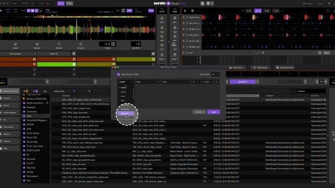Open the Plugins sidebar tab
The image size is (335, 188).
point(9,134)
